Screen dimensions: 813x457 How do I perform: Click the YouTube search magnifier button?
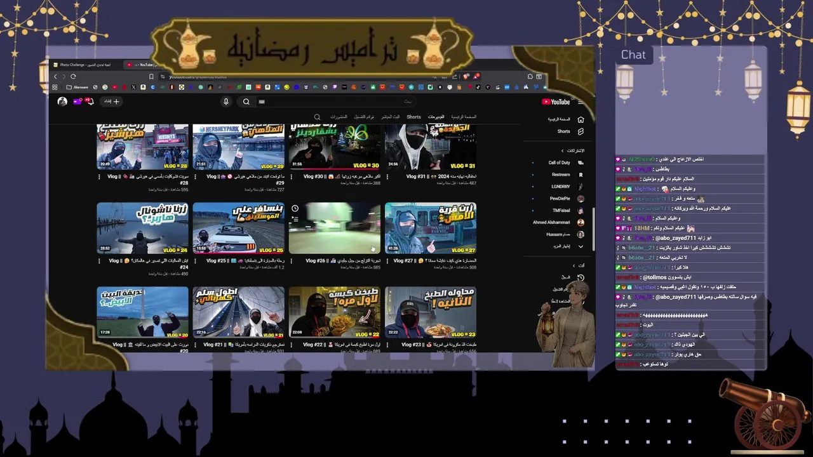[246, 102]
